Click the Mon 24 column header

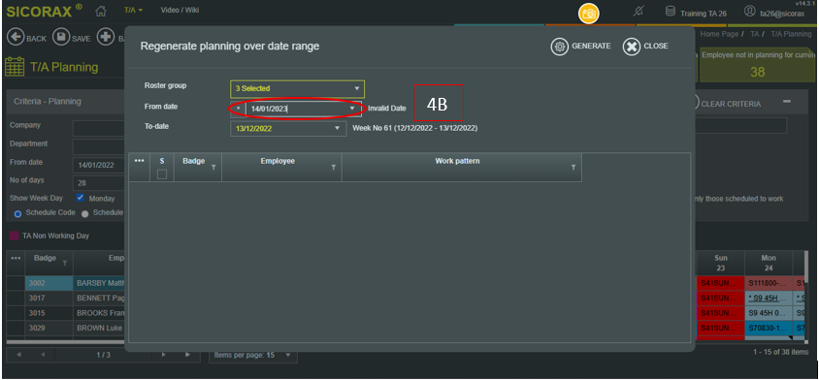pyautogui.click(x=769, y=263)
